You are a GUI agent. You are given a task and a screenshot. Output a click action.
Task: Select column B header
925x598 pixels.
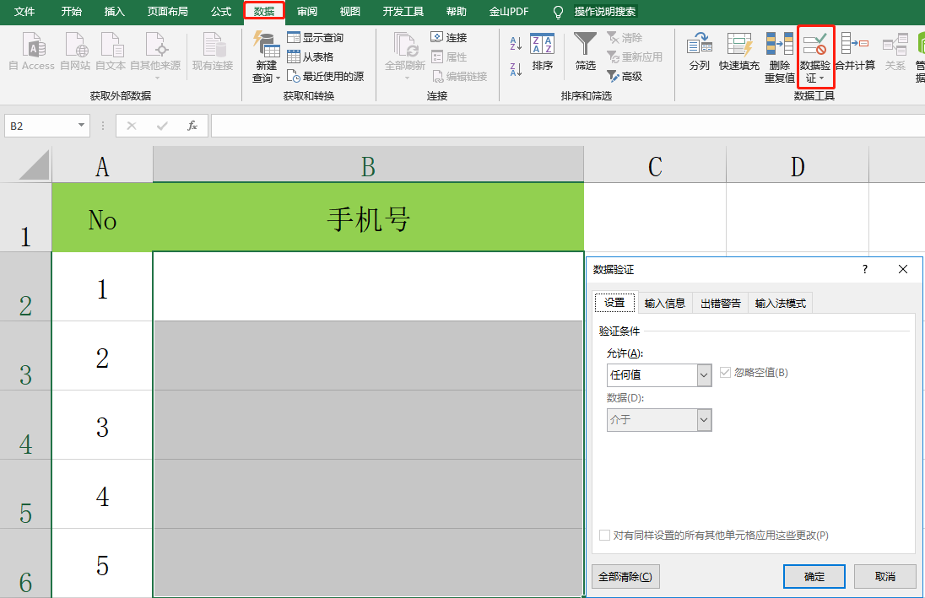[368, 165]
